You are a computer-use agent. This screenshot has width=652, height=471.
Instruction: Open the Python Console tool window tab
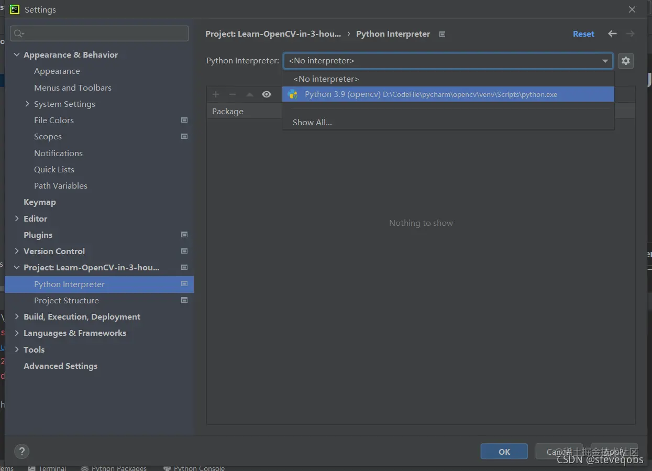(194, 468)
